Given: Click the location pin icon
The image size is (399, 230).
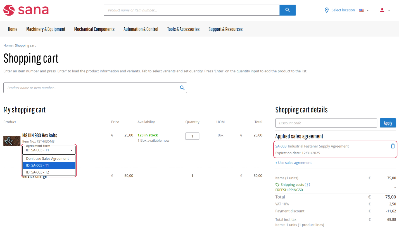Looking at the screenshot, I should [x=326, y=10].
